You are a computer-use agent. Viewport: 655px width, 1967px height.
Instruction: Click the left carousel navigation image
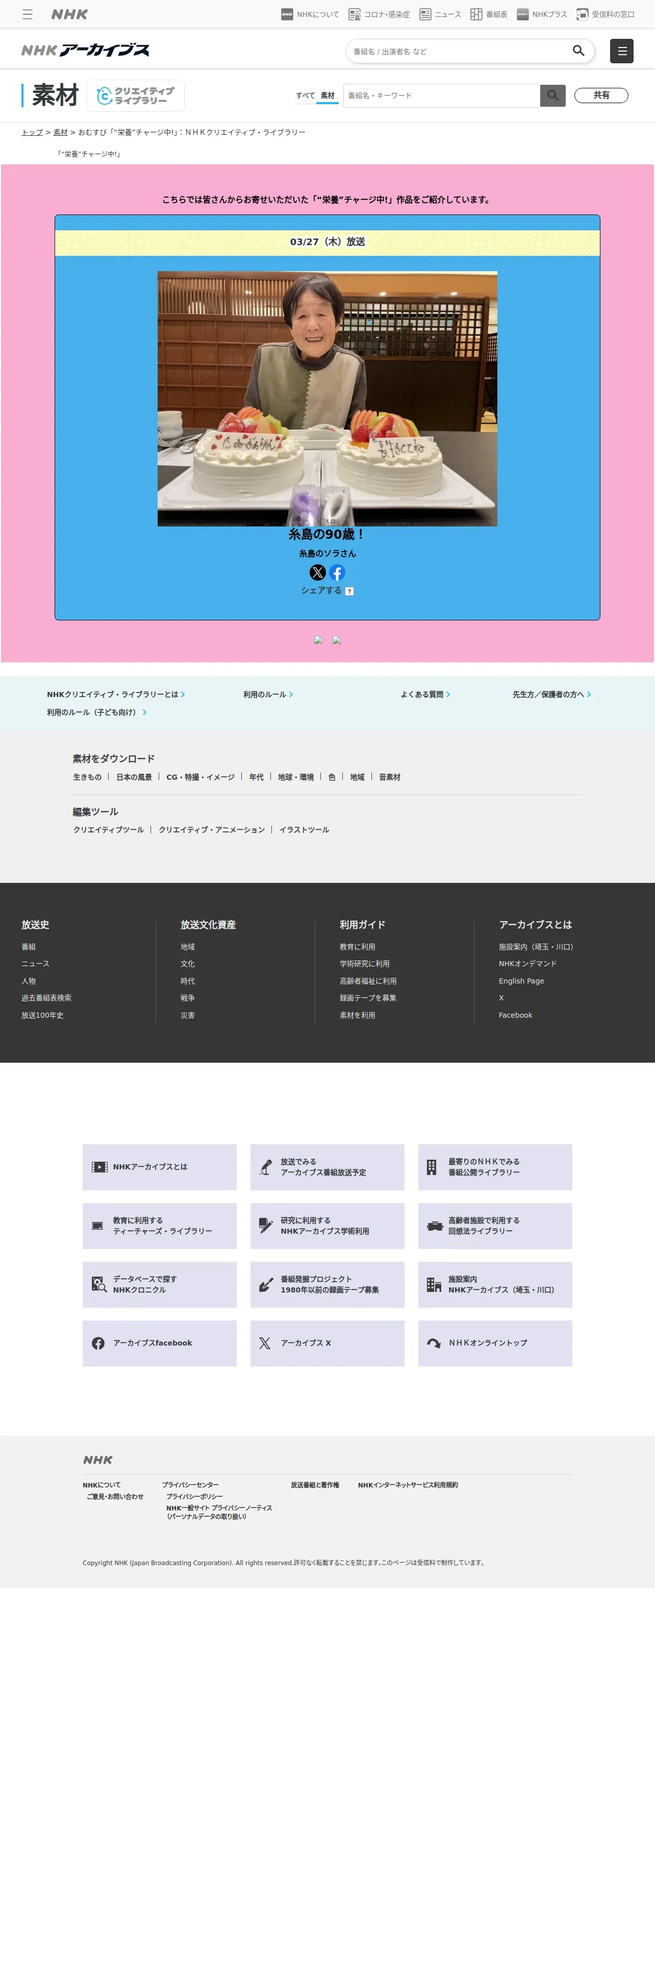[x=318, y=640]
